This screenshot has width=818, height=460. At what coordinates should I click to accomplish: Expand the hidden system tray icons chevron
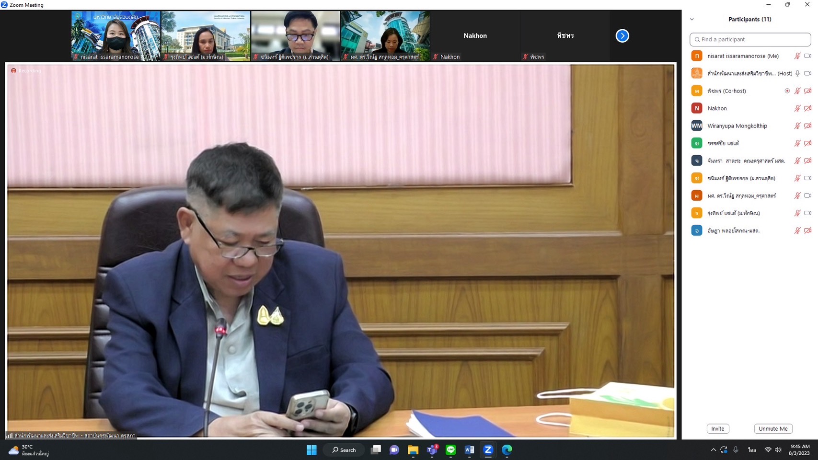(x=713, y=450)
